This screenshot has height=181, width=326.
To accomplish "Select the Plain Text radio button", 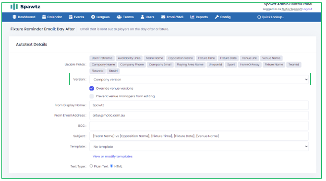I will coord(91,166).
